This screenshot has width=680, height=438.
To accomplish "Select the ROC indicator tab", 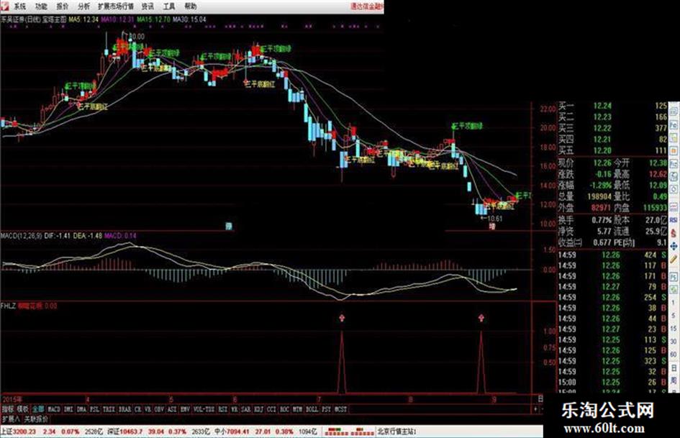I will 284,409.
